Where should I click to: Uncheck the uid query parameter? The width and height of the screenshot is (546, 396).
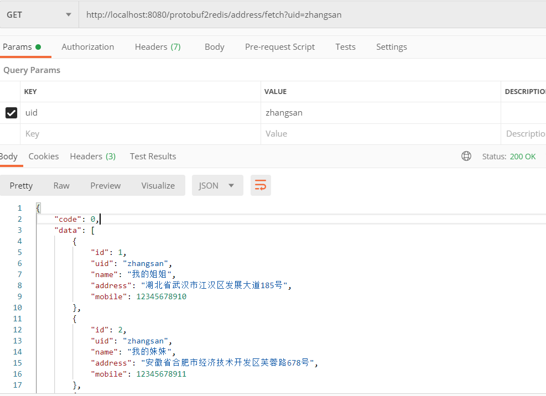pos(11,112)
